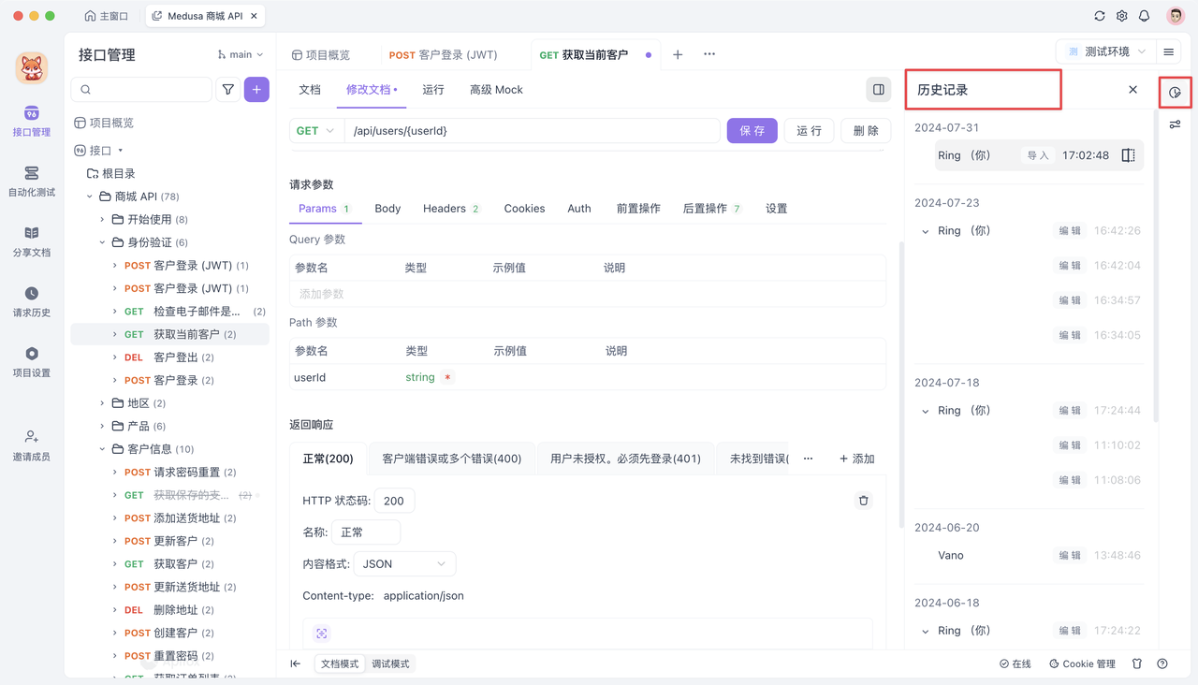The height and width of the screenshot is (685, 1198).
Task: Close the 历史记录 panel
Action: coord(1132,90)
